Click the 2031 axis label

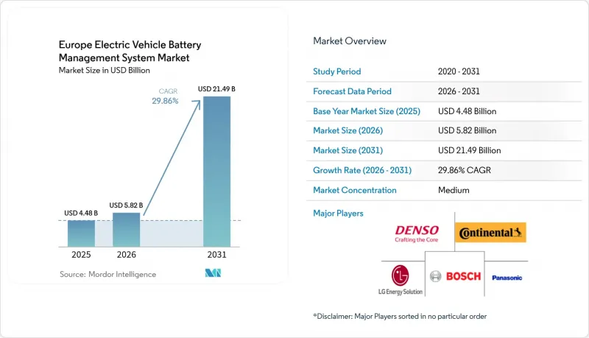click(x=216, y=255)
